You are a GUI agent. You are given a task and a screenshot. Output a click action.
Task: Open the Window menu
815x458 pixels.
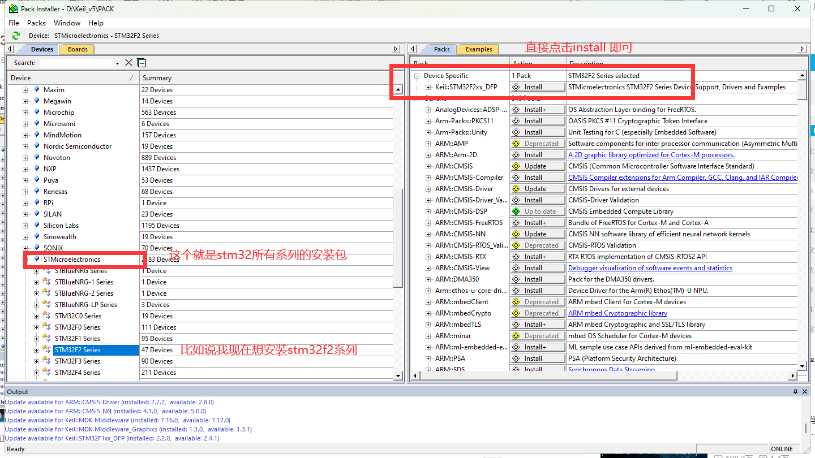point(67,23)
